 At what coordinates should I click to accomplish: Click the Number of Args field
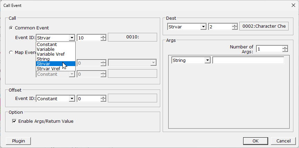(x=270, y=49)
